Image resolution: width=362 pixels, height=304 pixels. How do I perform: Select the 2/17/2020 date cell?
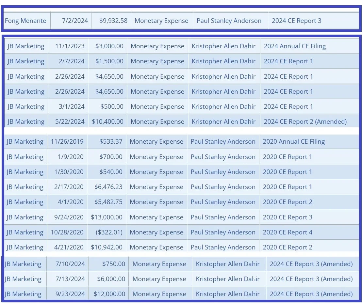tap(69, 187)
